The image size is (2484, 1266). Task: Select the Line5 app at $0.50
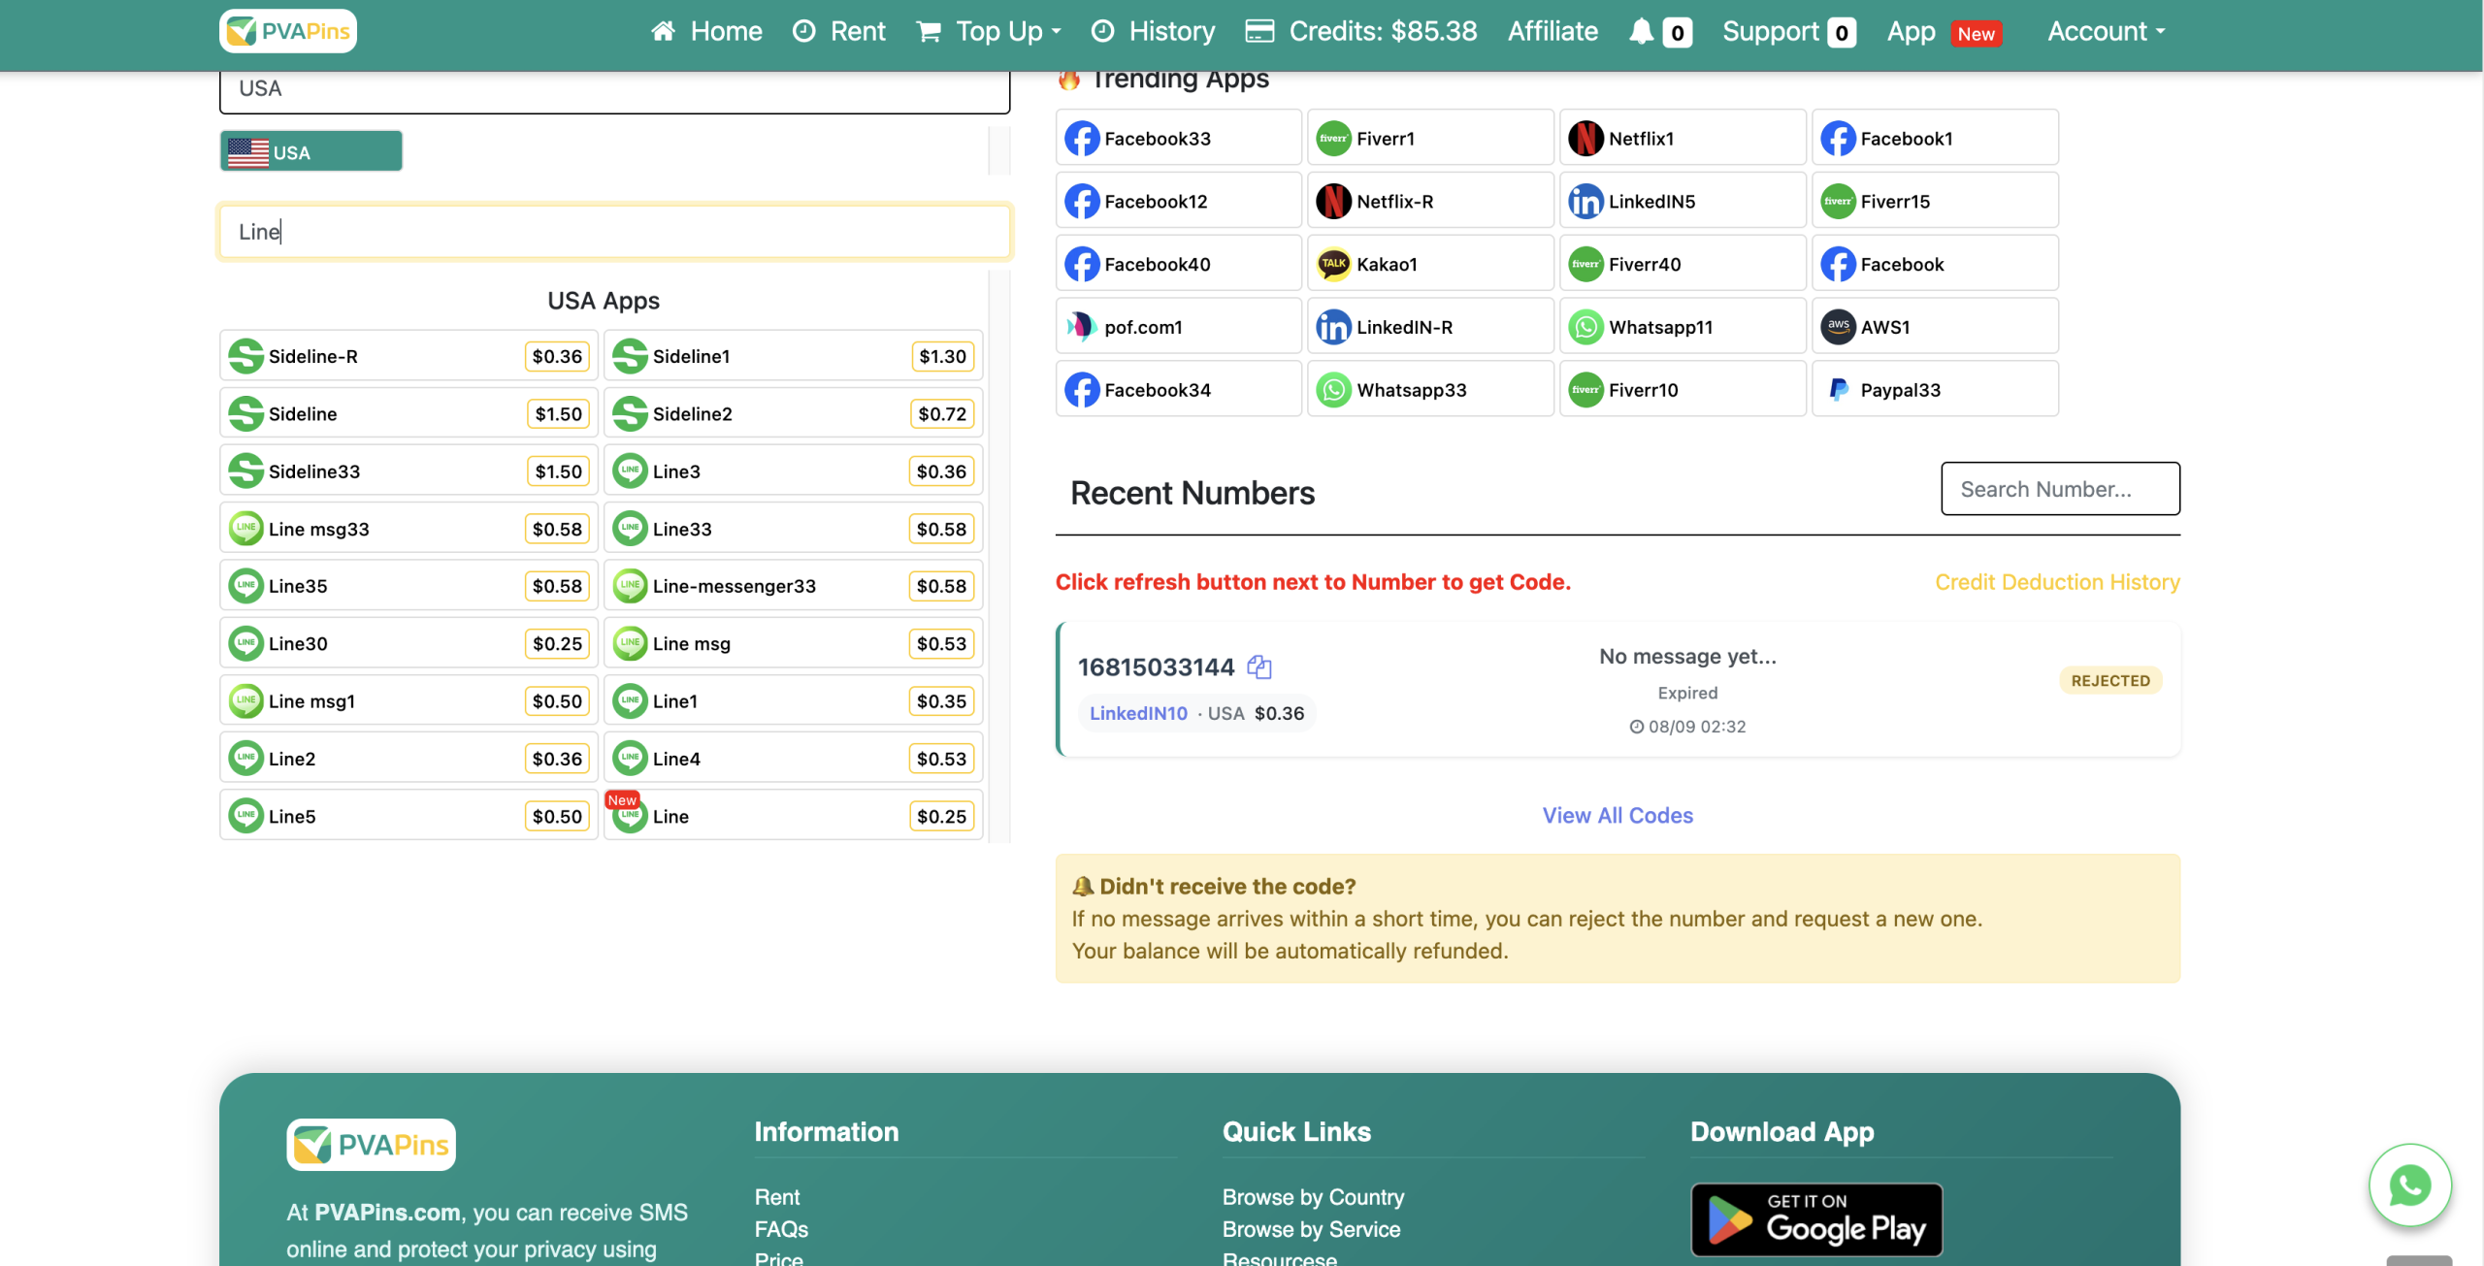click(x=409, y=816)
